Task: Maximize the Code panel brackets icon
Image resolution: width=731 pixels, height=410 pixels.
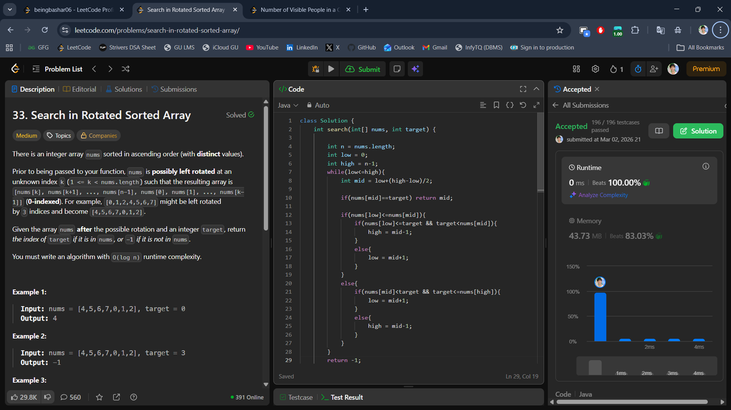Action: (x=523, y=89)
